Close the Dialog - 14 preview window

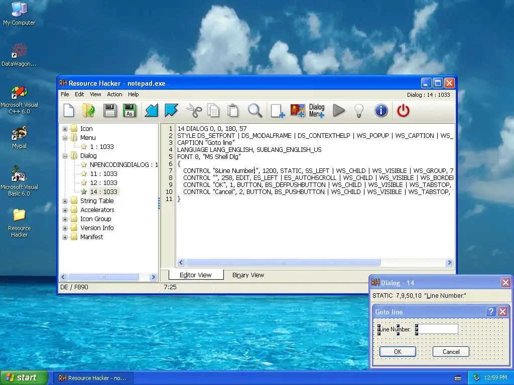(505, 283)
